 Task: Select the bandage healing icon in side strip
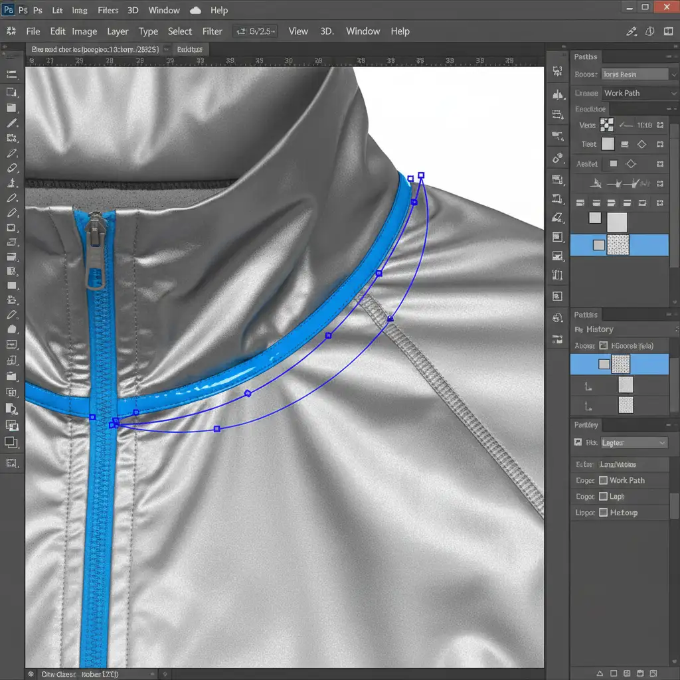(x=558, y=158)
